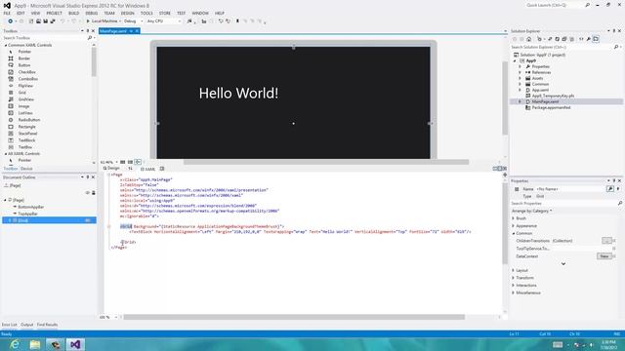This screenshot has height=351, width=625.
Task: Click the Start Debugging green play icon
Action: click(x=88, y=21)
